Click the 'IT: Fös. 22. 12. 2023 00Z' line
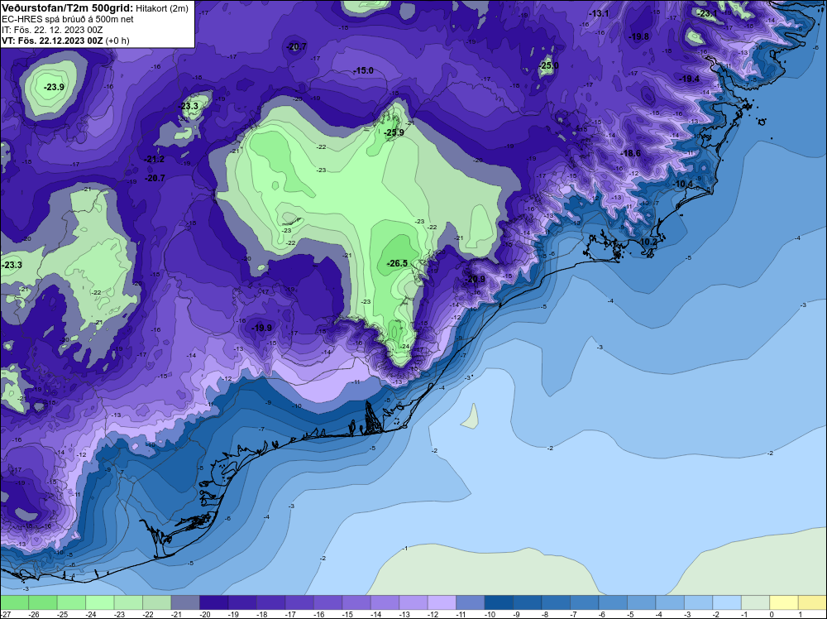Viewport: 827px width, 619px height. click(52, 30)
